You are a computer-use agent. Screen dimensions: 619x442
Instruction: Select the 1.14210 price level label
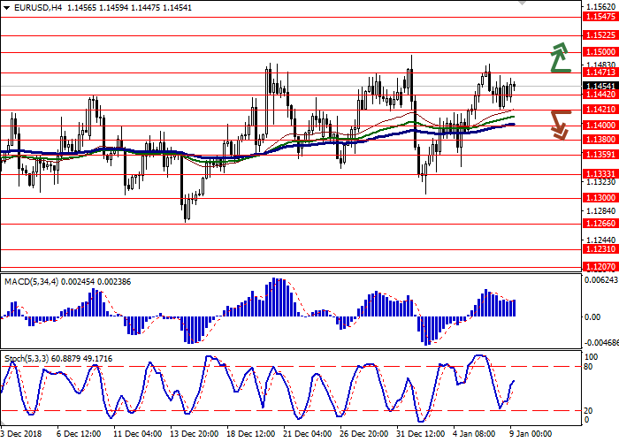599,110
